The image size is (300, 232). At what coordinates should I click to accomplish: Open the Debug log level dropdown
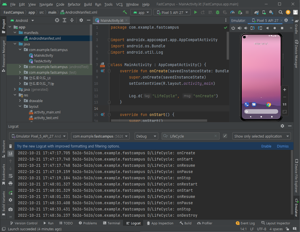coord(146,136)
